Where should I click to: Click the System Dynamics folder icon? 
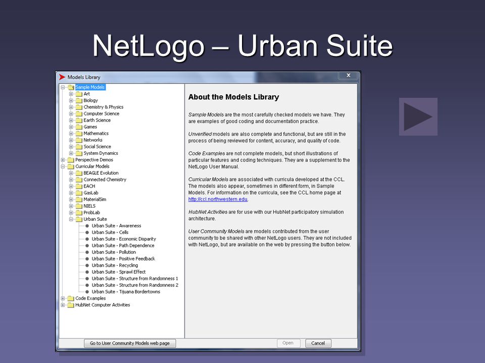pos(79,153)
